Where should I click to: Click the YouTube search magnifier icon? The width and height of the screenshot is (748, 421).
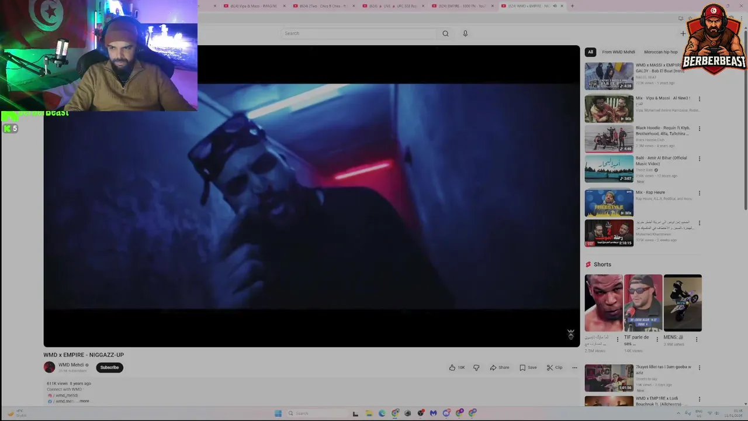point(445,33)
